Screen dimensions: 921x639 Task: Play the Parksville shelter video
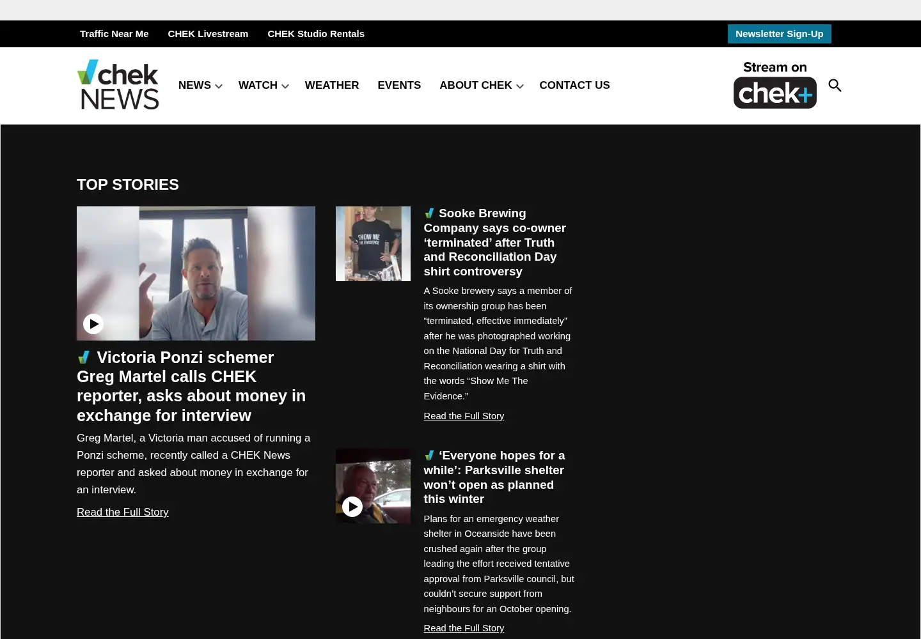(x=352, y=507)
